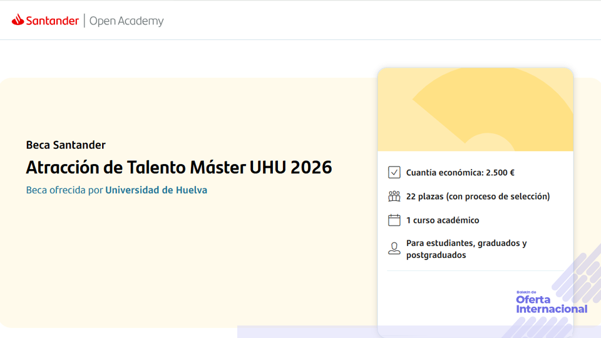This screenshot has width=601, height=338.
Task: Click the calendar icon beside 1 curso académico
Action: (394, 220)
